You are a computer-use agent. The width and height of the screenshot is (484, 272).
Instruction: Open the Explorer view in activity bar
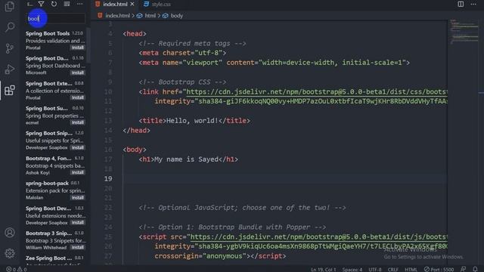pos(10,7)
